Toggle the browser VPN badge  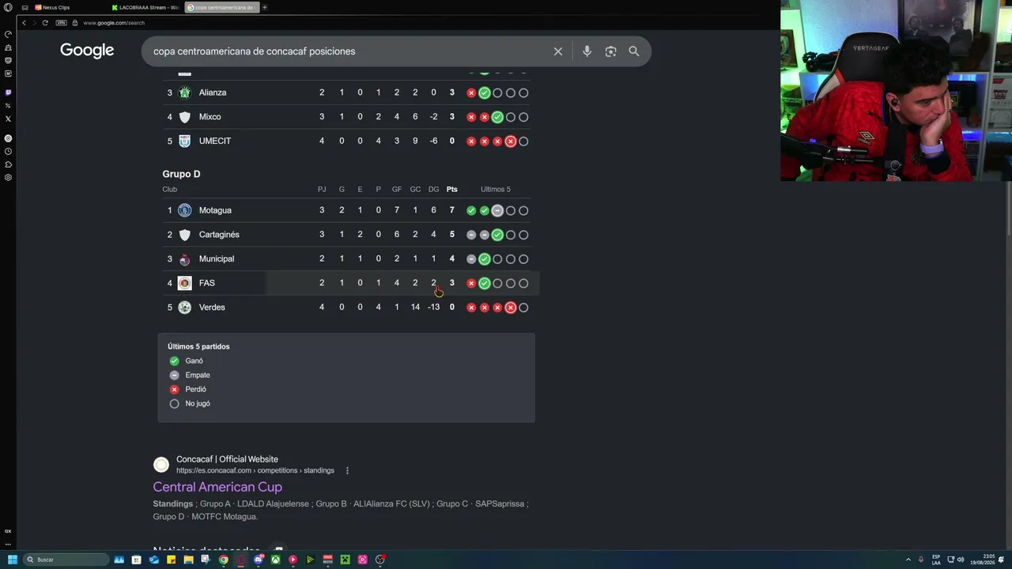61,23
